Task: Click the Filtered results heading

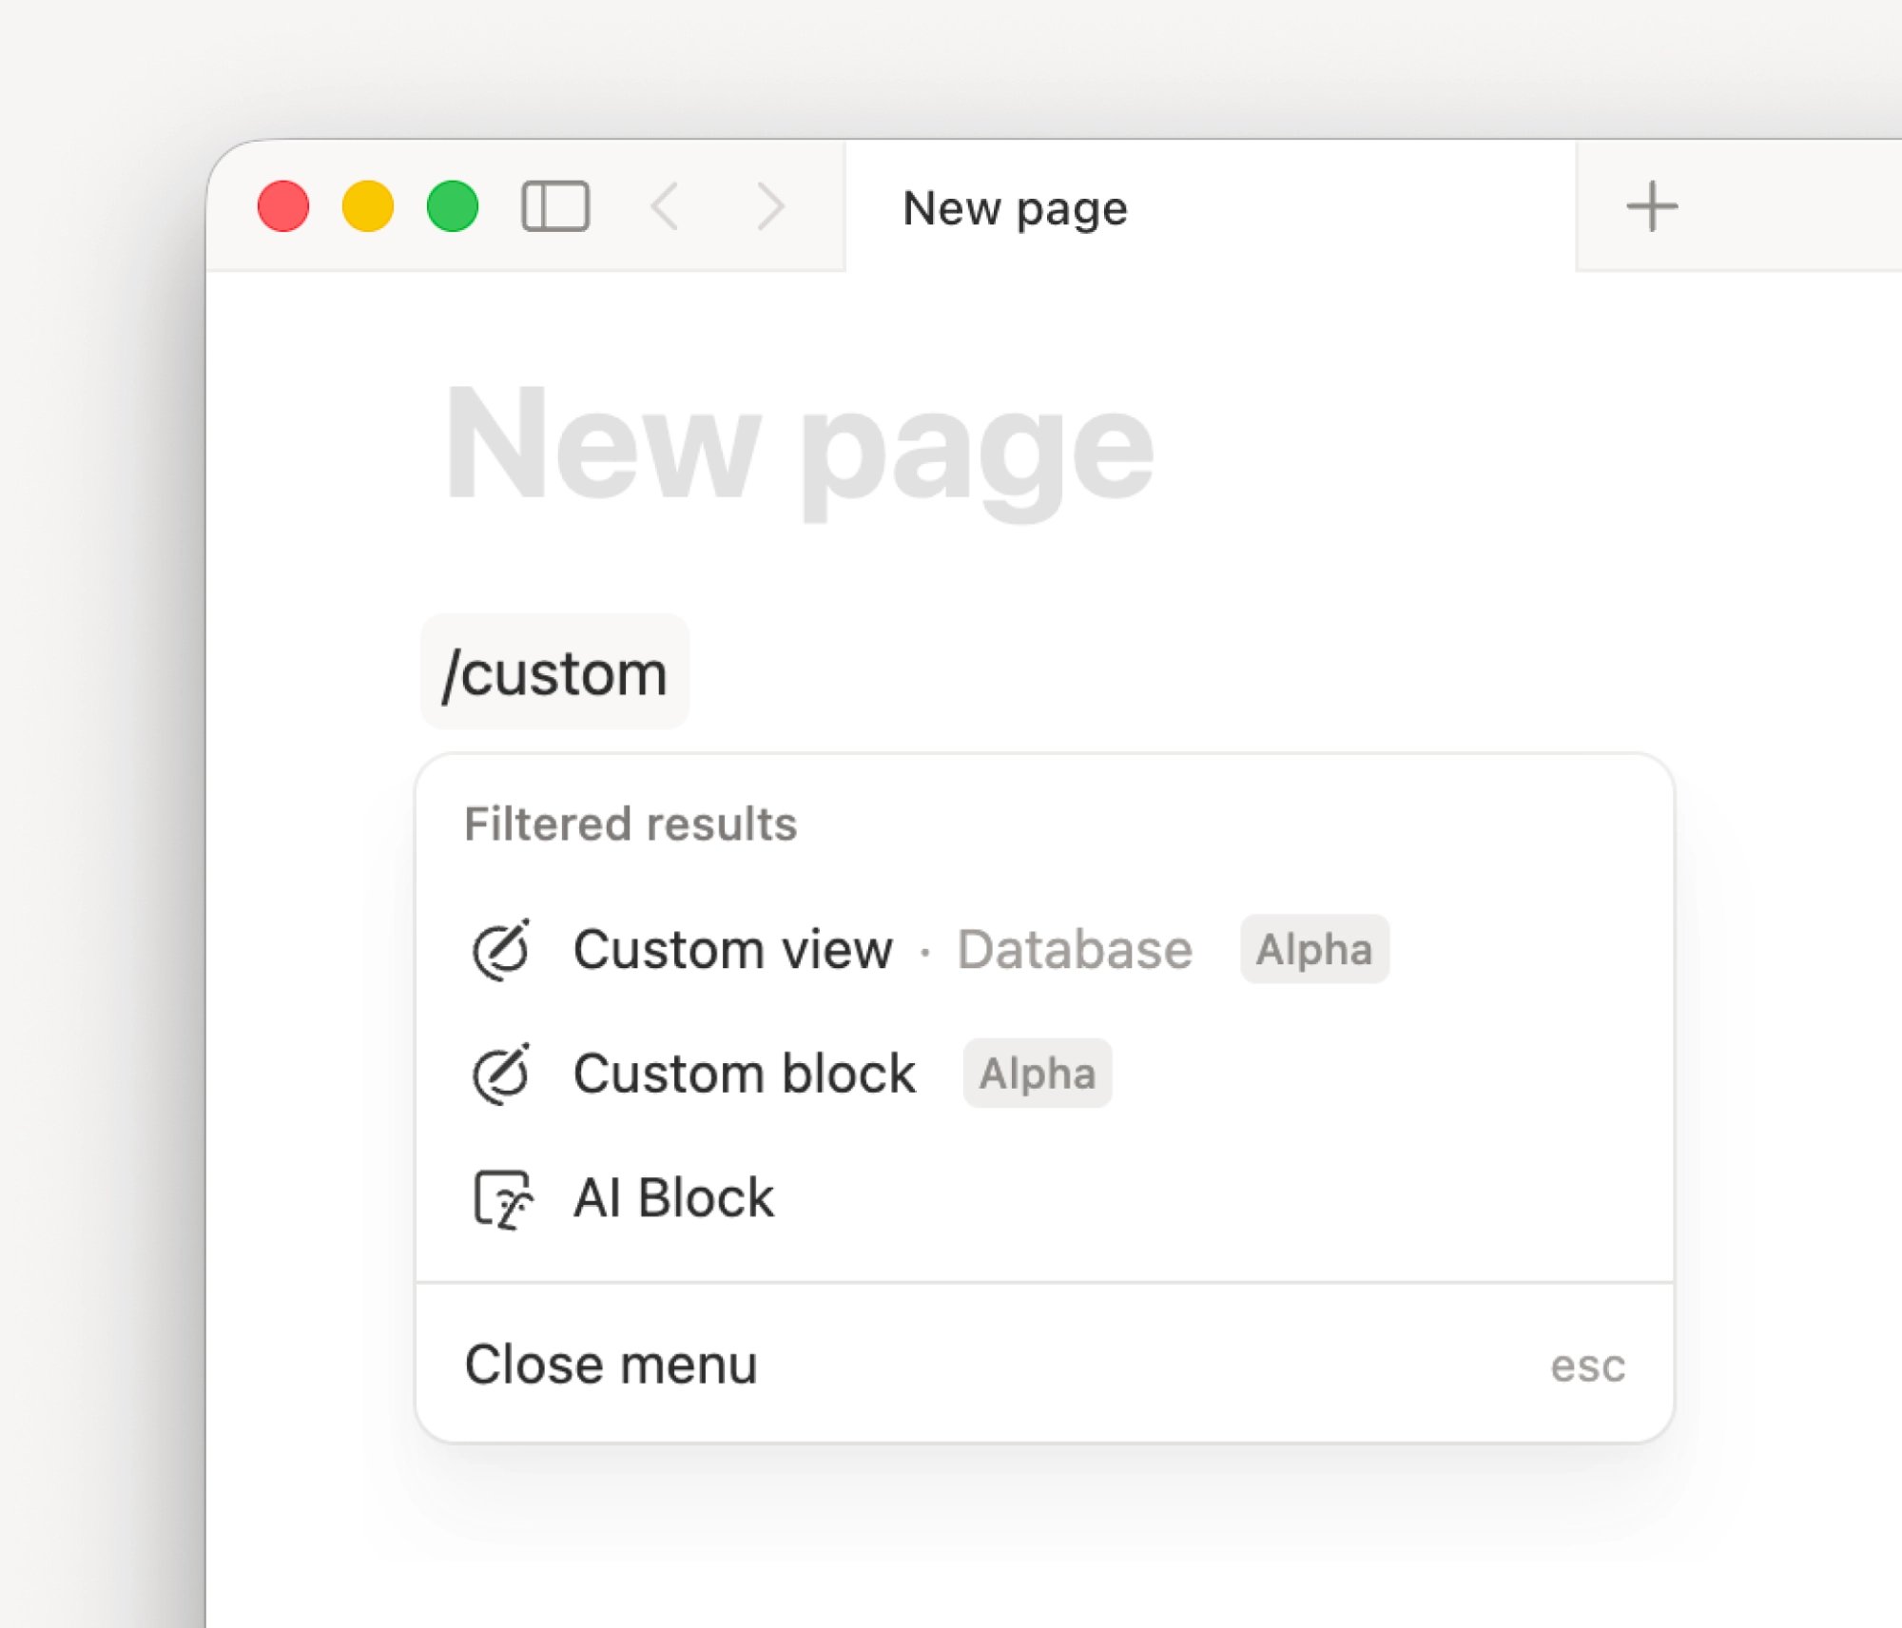Action: (631, 824)
